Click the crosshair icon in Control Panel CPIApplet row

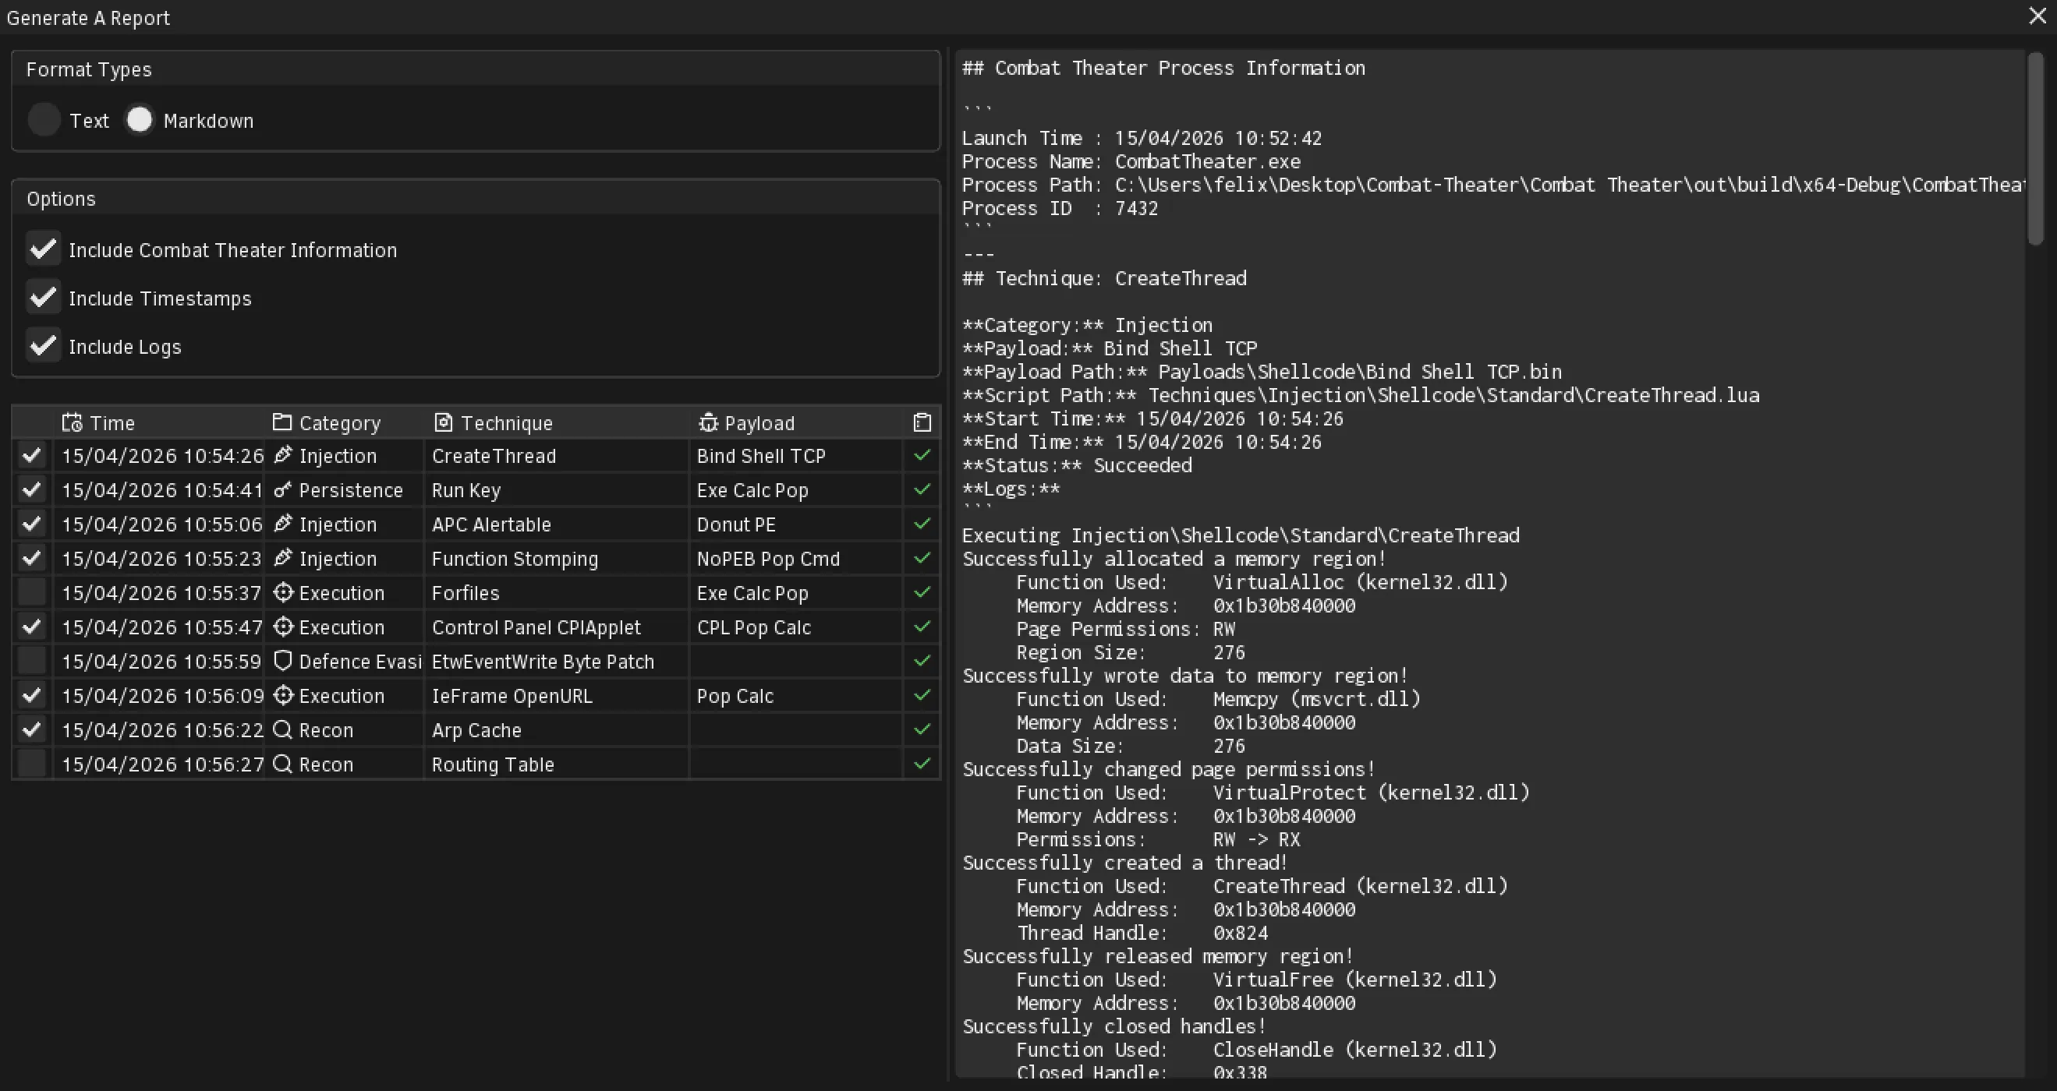(283, 627)
